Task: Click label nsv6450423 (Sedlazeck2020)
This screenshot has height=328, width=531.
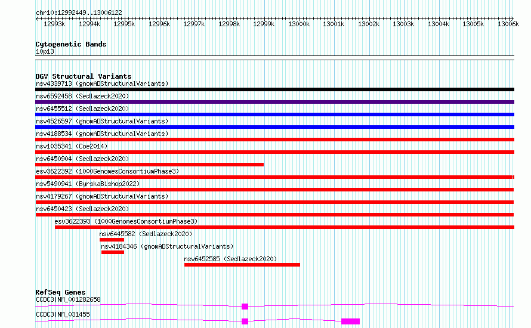Action: (82, 209)
